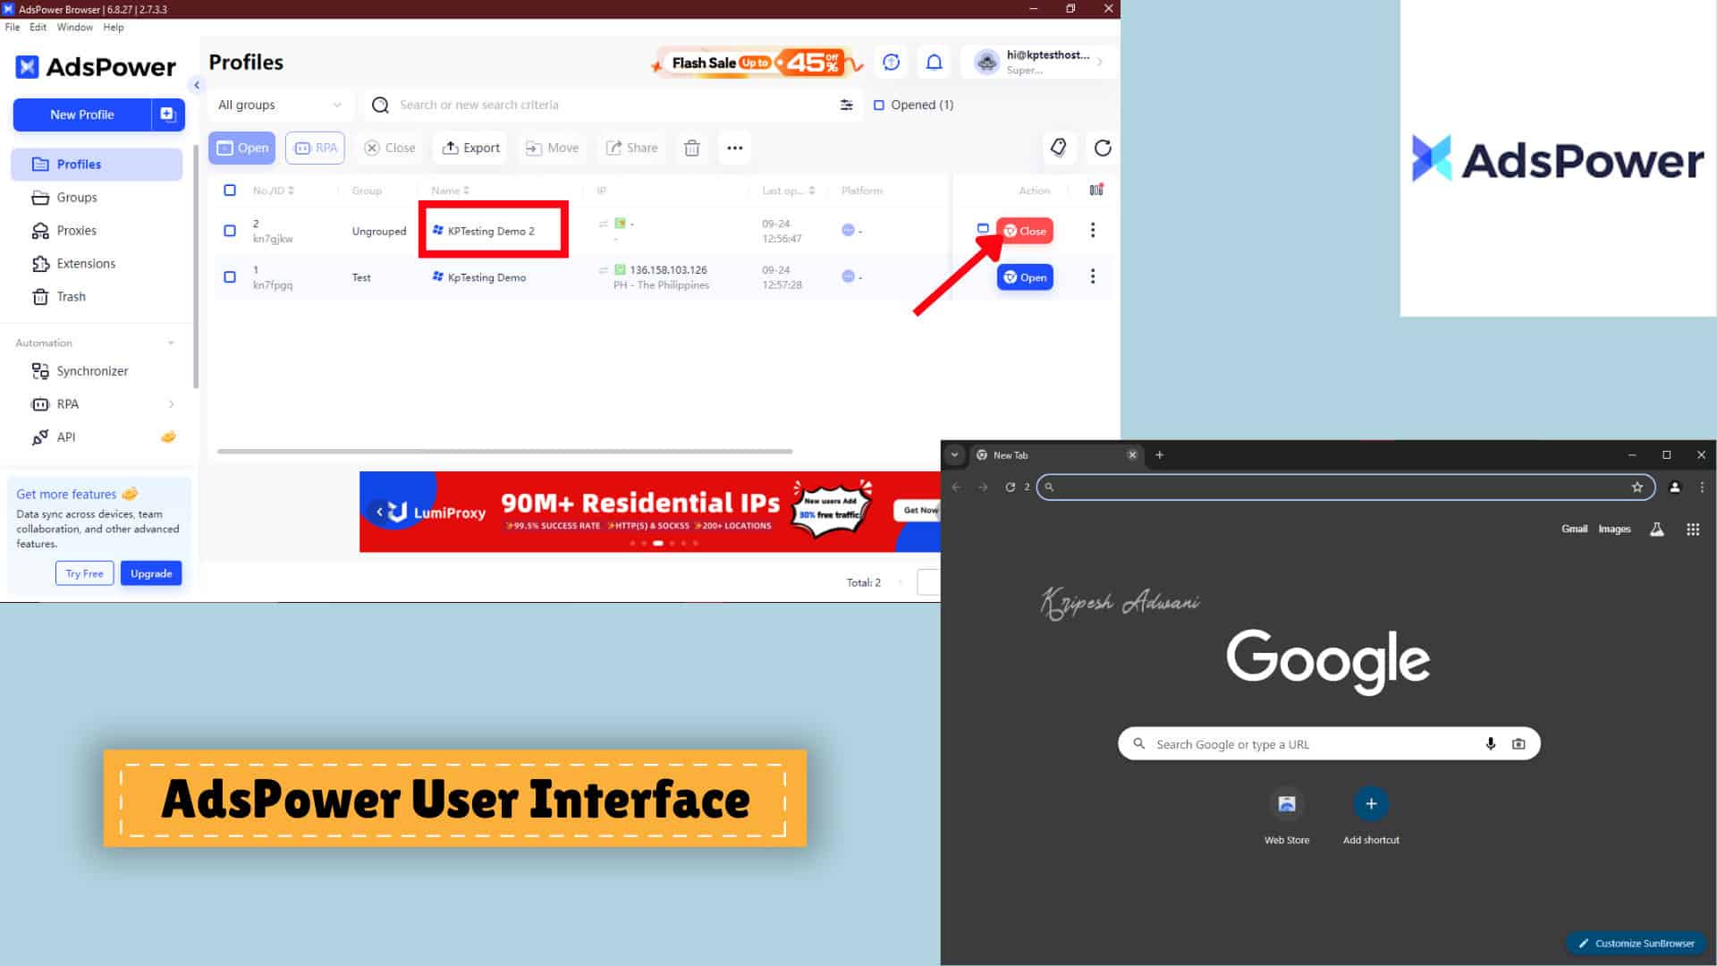Viewport: 1717px width, 966px height.
Task: Open the filter settings icon in search bar
Action: [x=846, y=105]
